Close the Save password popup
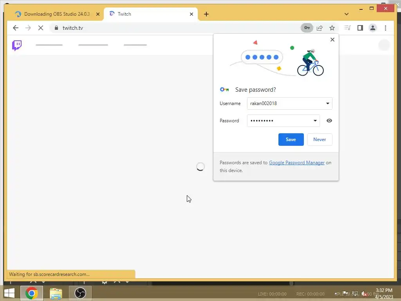The height and width of the screenshot is (301, 401). pyautogui.click(x=332, y=40)
